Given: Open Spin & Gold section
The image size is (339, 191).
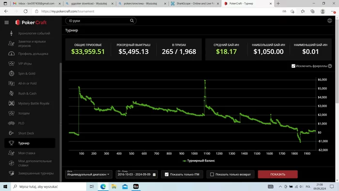Looking at the screenshot, I should click(x=27, y=74).
